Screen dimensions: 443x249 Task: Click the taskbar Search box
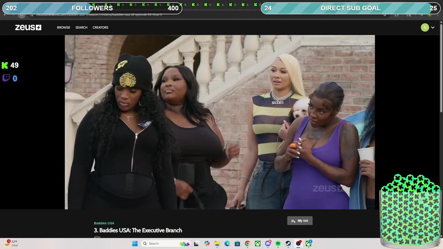click(166, 243)
